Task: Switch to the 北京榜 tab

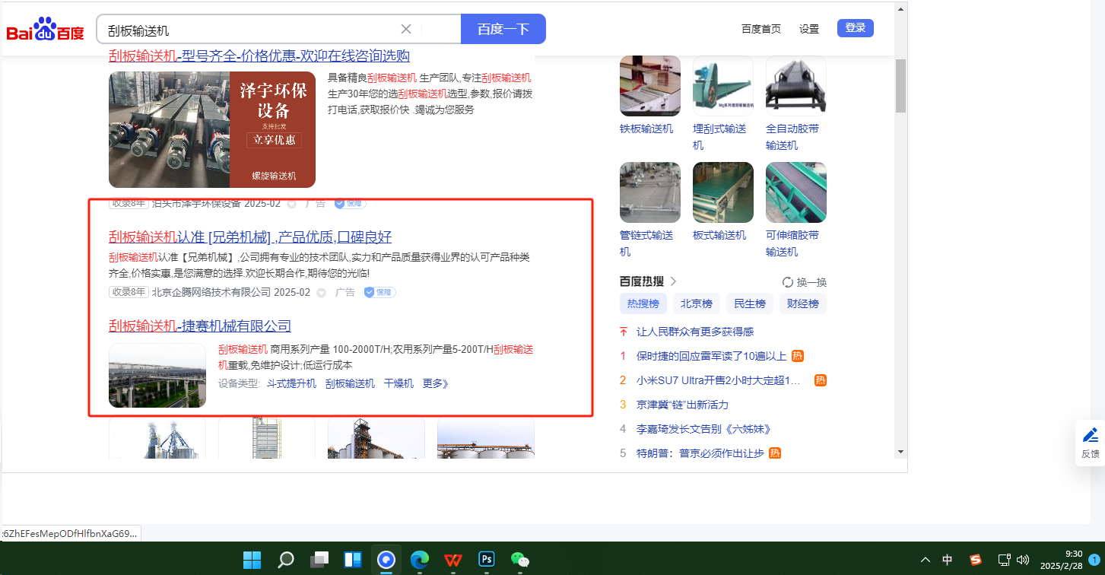Action: [697, 303]
